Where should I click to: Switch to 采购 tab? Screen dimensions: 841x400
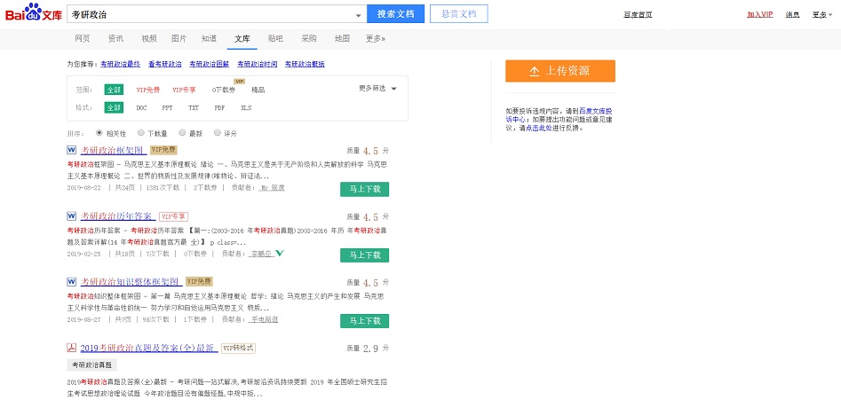click(309, 38)
